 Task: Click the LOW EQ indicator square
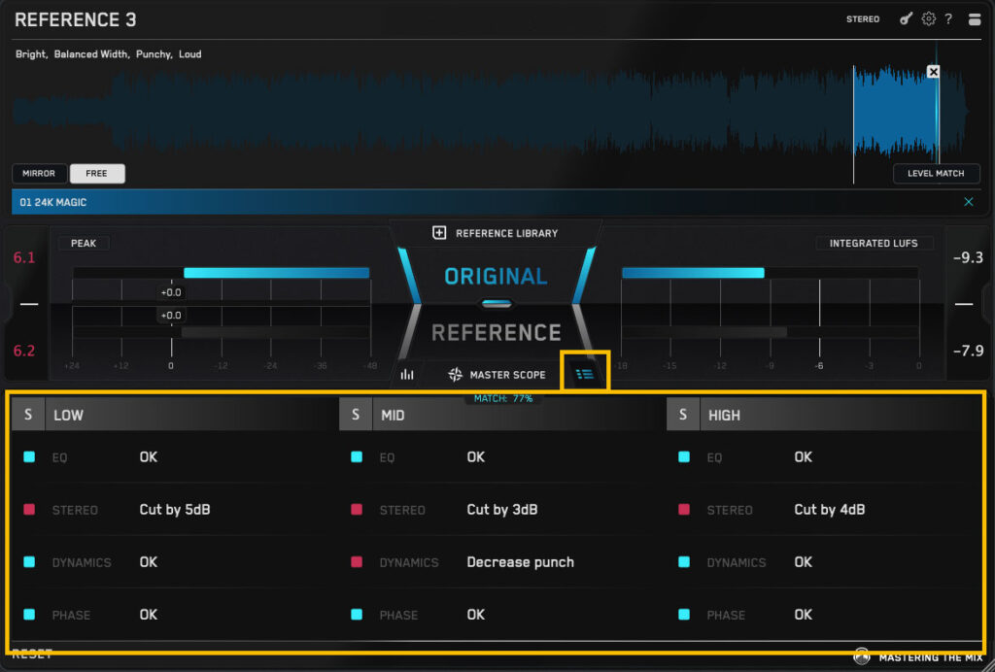pyautogui.click(x=29, y=457)
